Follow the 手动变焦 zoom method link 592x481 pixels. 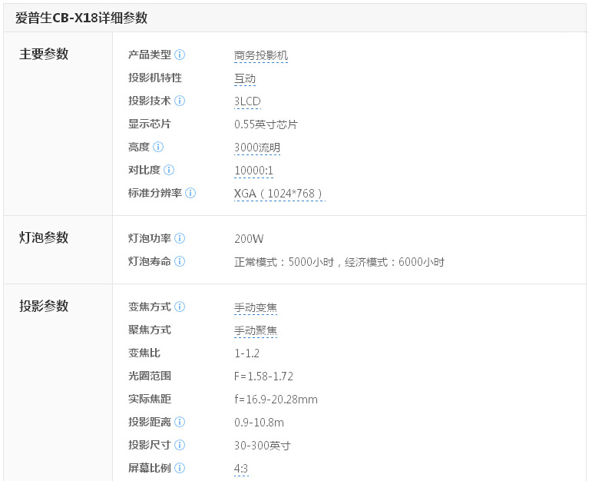[256, 307]
